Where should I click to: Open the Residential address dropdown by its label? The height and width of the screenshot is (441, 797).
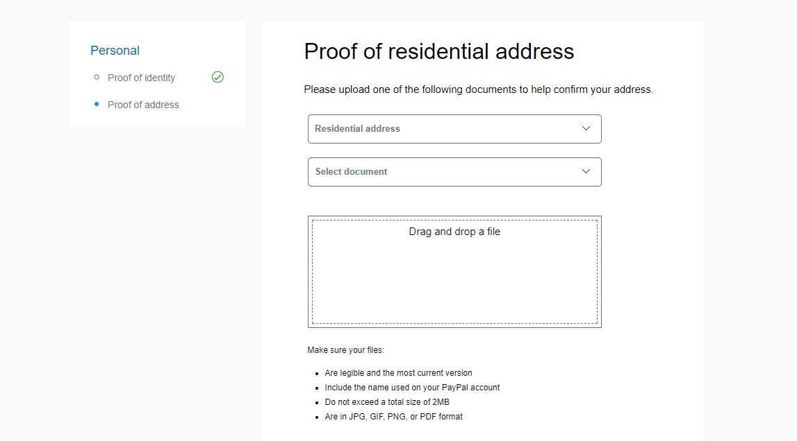point(357,128)
